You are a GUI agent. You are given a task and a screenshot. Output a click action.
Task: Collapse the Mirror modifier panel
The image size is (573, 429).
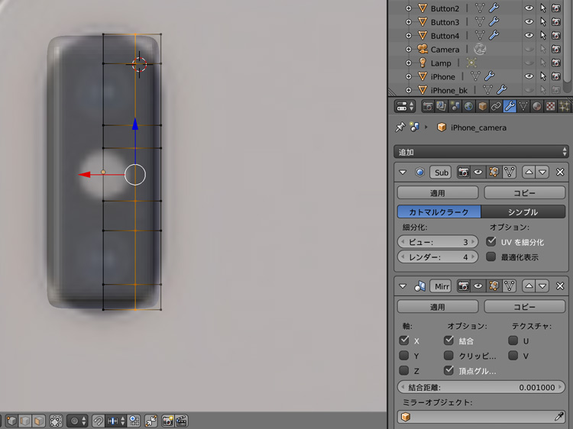tap(403, 286)
